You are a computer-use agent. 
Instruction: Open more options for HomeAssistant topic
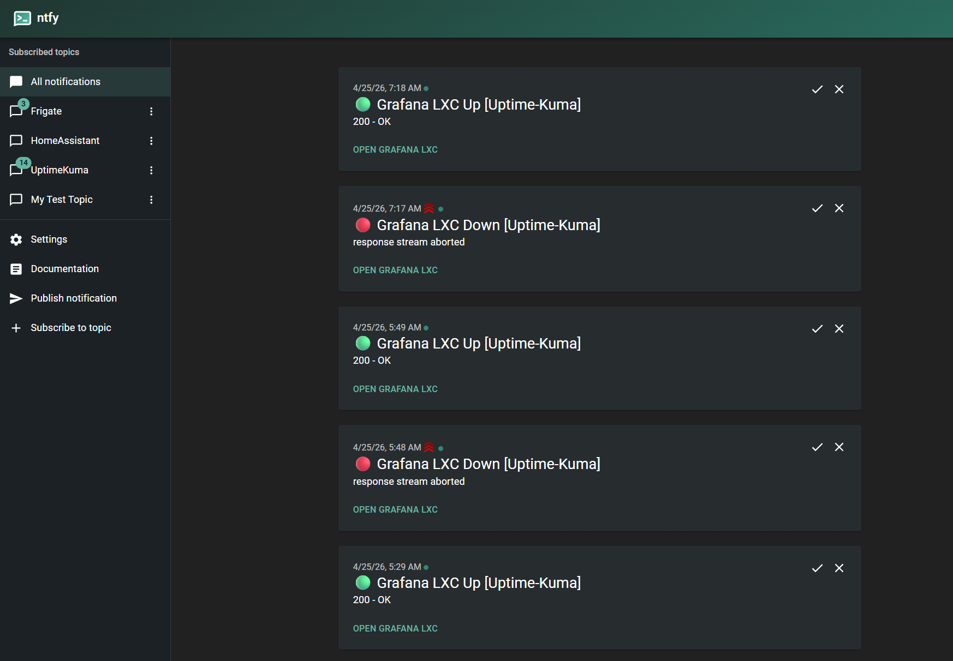click(151, 141)
